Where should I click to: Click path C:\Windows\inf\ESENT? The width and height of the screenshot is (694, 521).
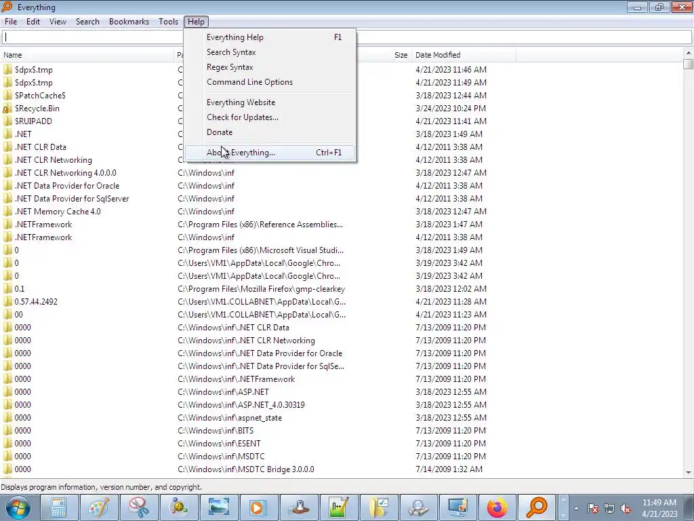click(219, 444)
